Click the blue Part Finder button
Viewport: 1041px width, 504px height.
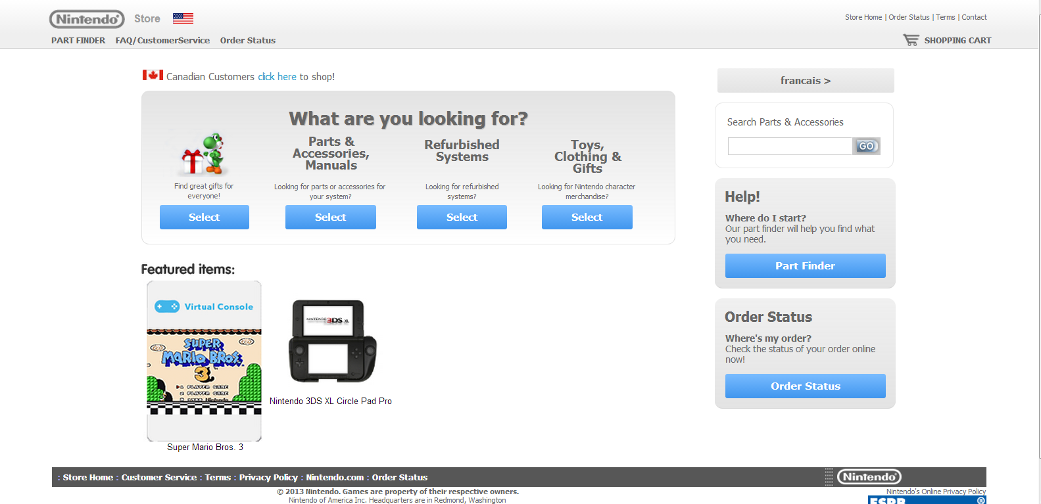click(x=805, y=266)
